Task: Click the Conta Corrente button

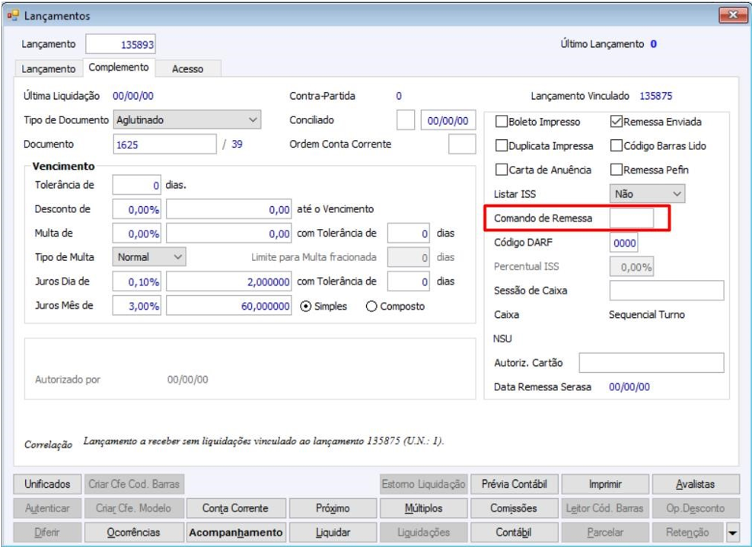Action: click(235, 508)
